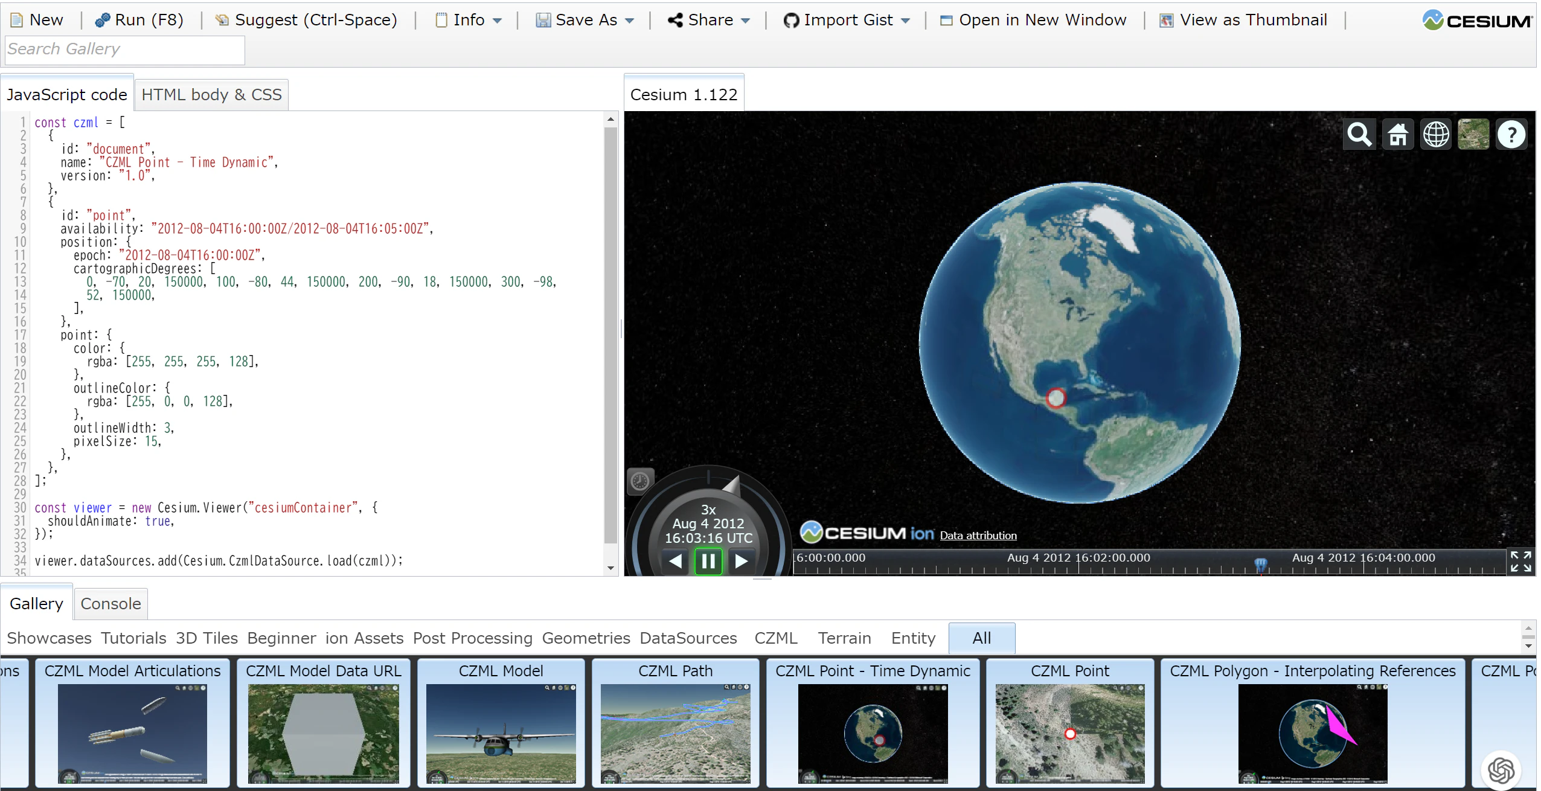Click the code editor scroll down arrow
1541x791 pixels.
pyautogui.click(x=610, y=568)
